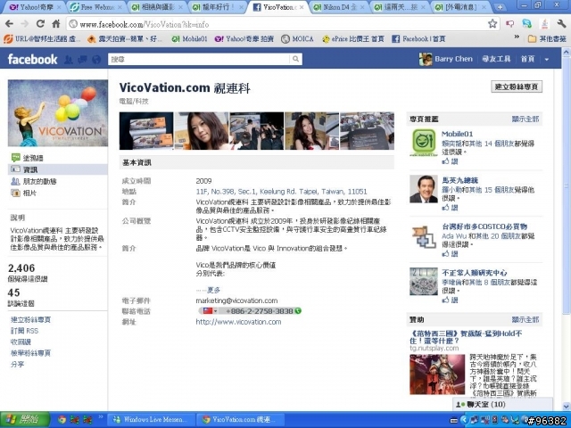Switch to the Free Webmail browser tab
The width and height of the screenshot is (571, 428).
click(95, 7)
